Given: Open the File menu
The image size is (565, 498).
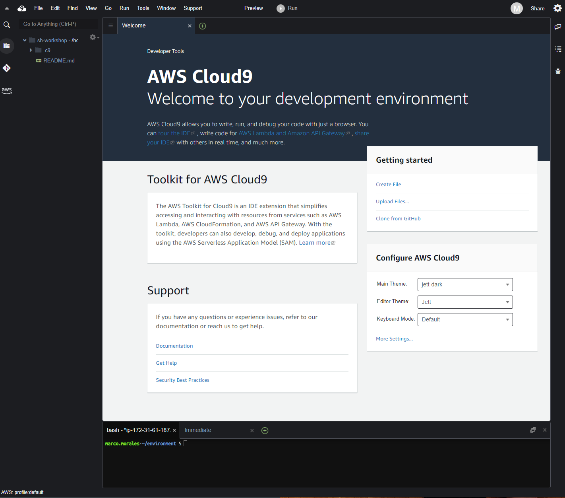Looking at the screenshot, I should point(39,8).
